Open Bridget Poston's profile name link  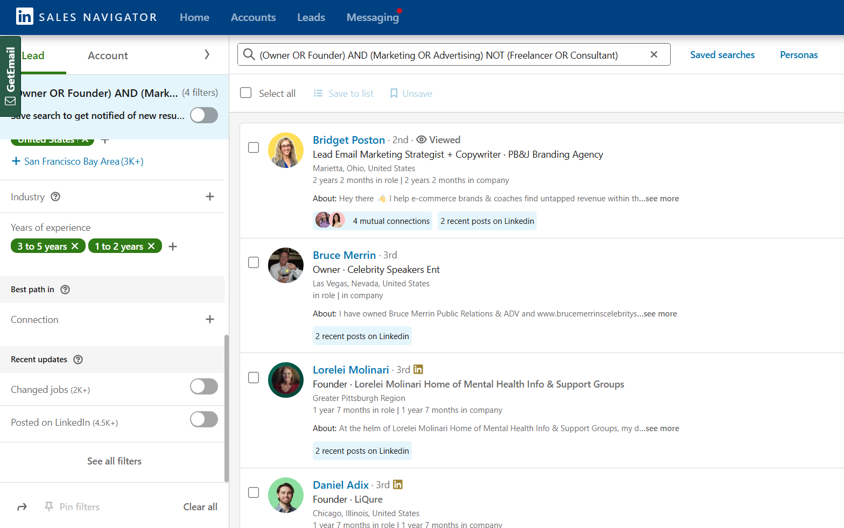point(349,140)
